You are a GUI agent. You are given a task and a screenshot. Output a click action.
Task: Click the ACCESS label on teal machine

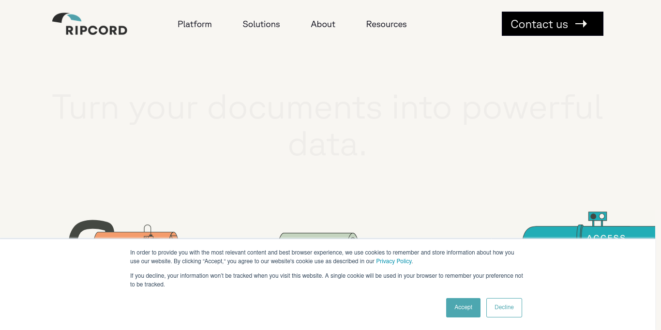coord(606,237)
